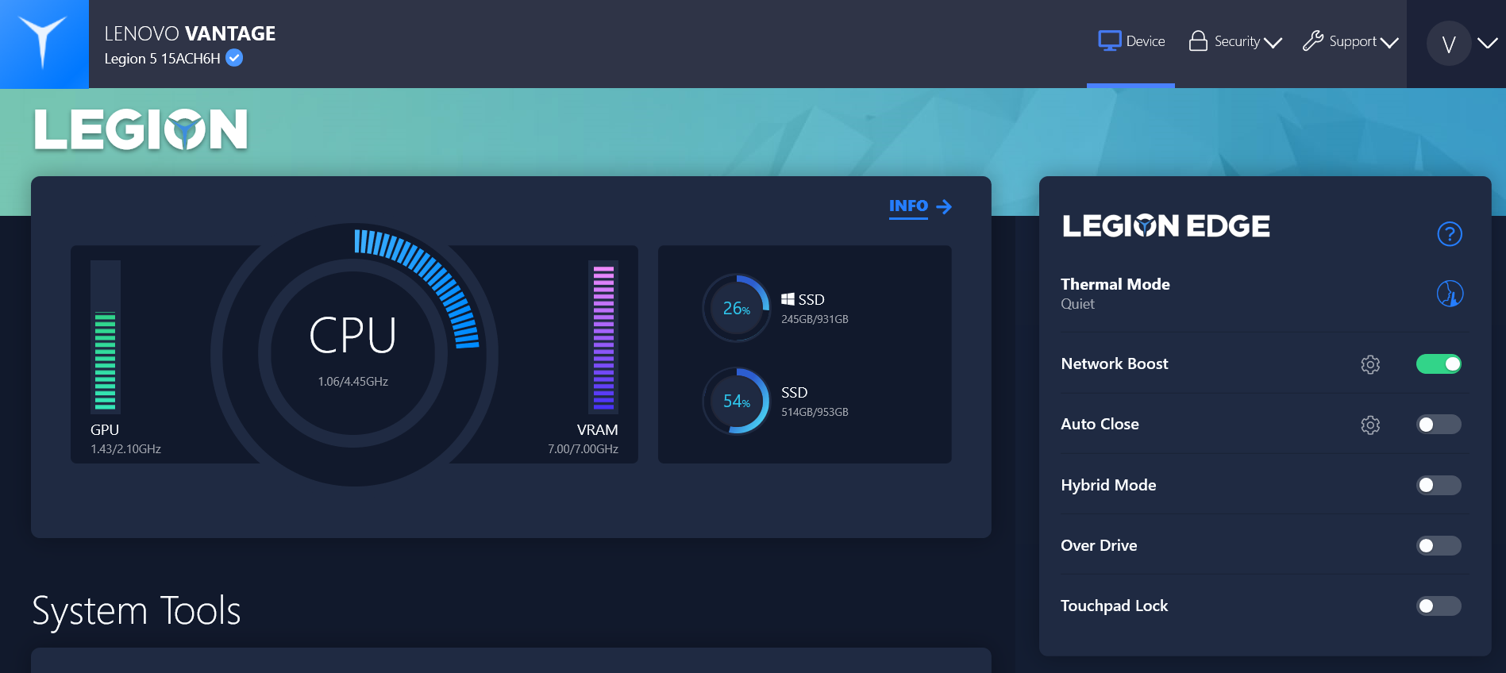Click the Support wrench icon
Image resolution: width=1506 pixels, height=673 pixels.
1313,40
